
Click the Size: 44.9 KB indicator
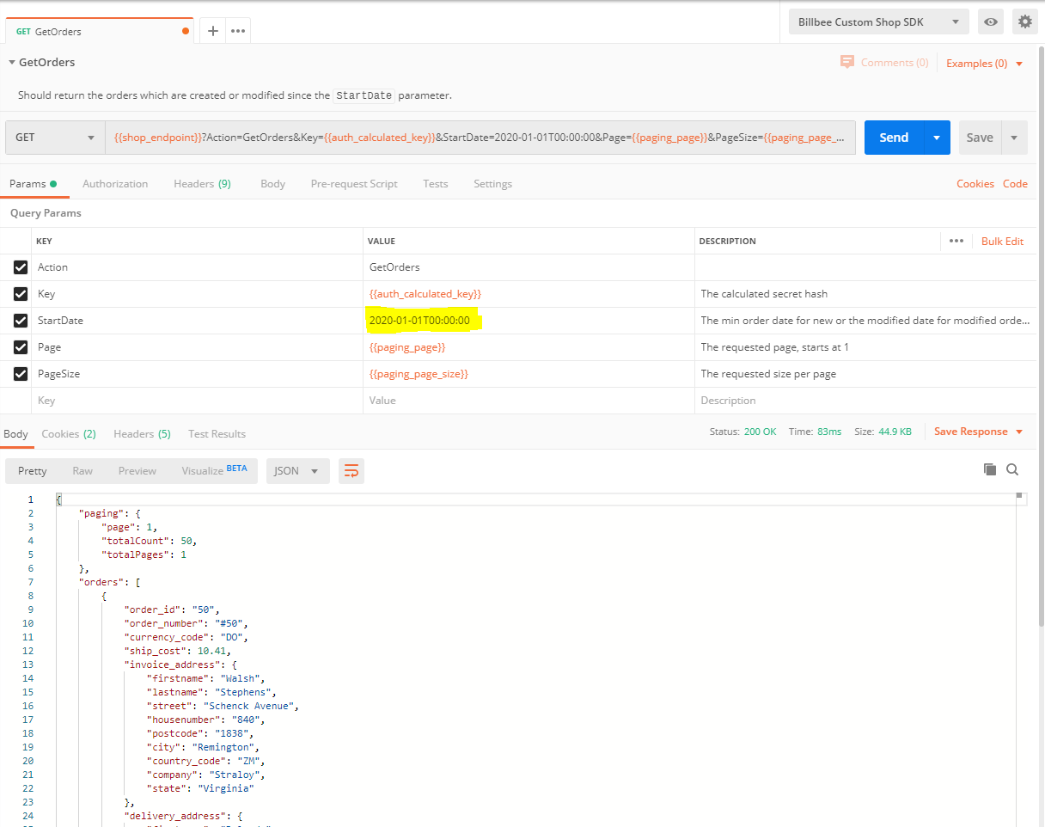coord(883,432)
